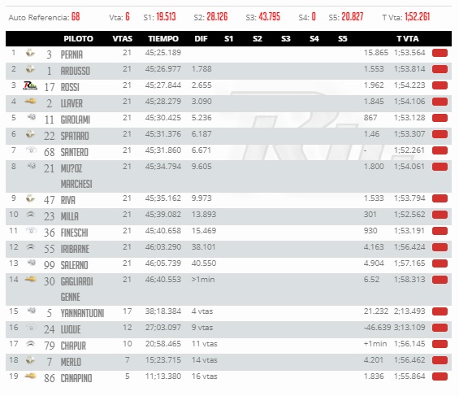Click the Chevrolet logo in CANAPINO's row
459x396 pixels.
[x=30, y=376]
